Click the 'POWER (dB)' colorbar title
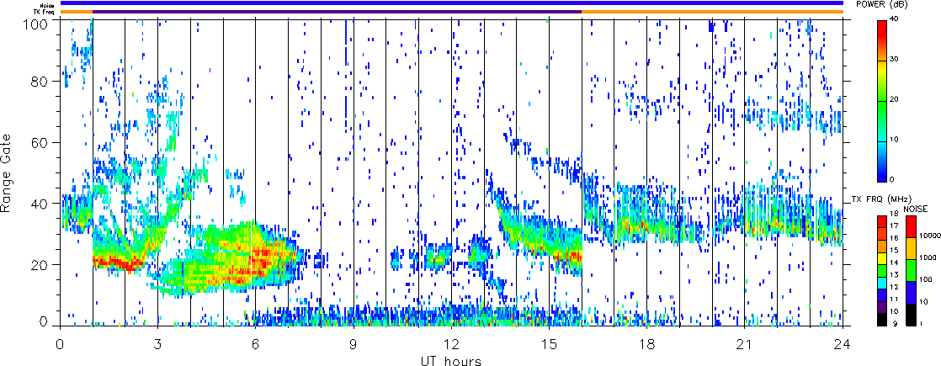The height and width of the screenshot is (366, 941). (x=882, y=4)
